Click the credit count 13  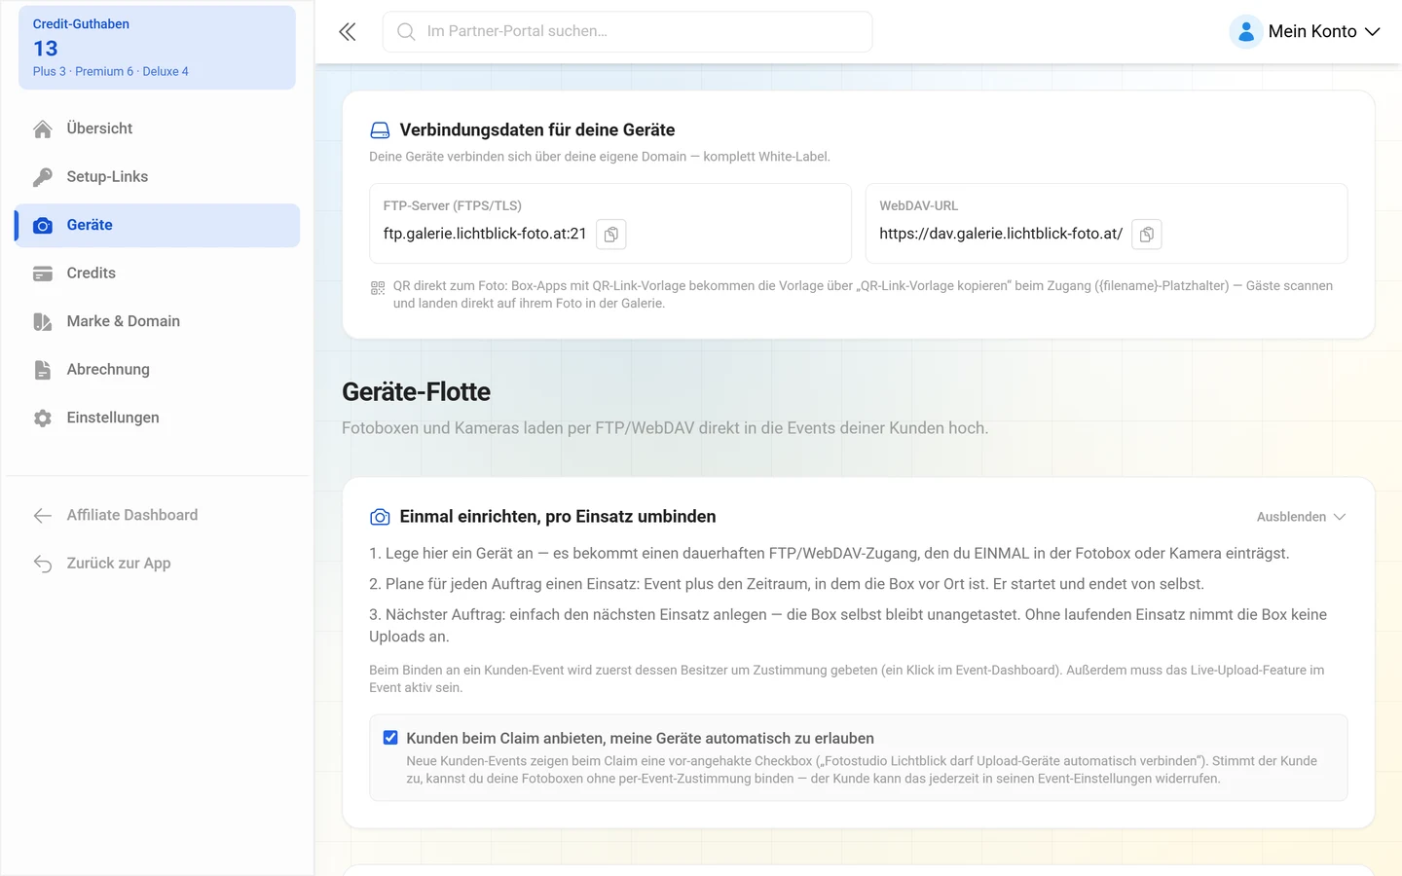(45, 49)
